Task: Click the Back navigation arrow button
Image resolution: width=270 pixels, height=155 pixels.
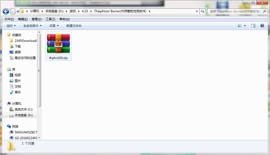Action: pos(6,11)
